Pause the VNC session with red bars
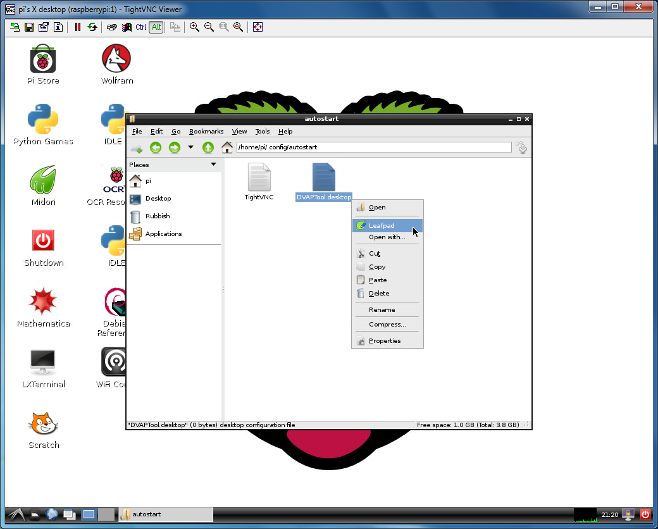Viewport: 658px width, 529px height. tap(78, 27)
